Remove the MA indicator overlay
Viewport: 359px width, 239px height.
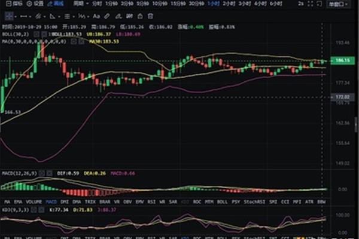81,41
